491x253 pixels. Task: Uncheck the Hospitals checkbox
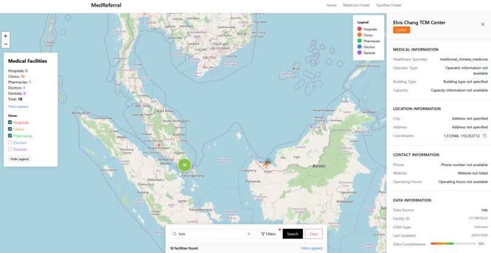(10, 123)
